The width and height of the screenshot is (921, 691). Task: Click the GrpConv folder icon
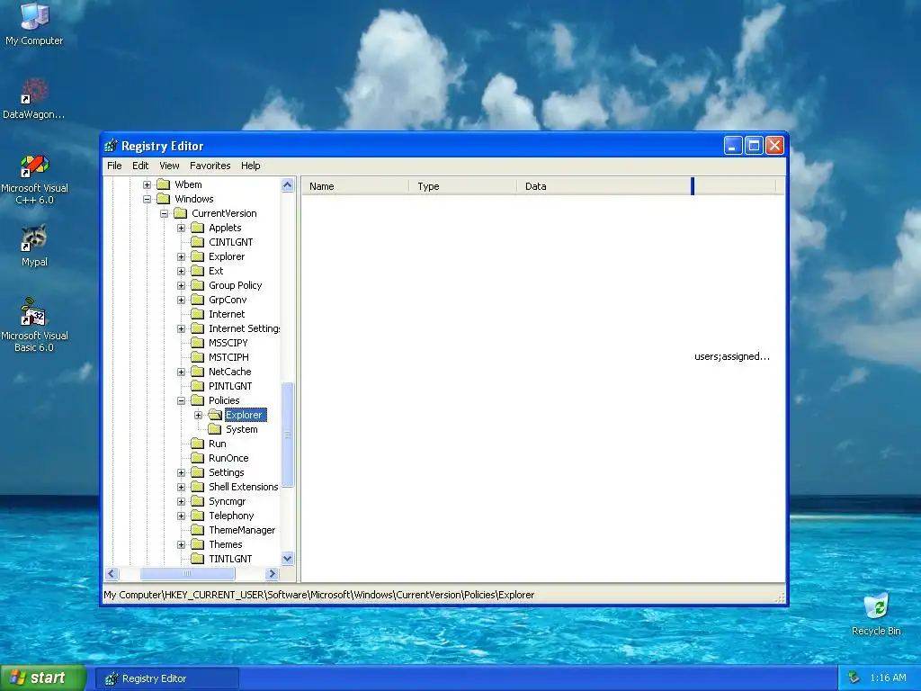pos(198,300)
